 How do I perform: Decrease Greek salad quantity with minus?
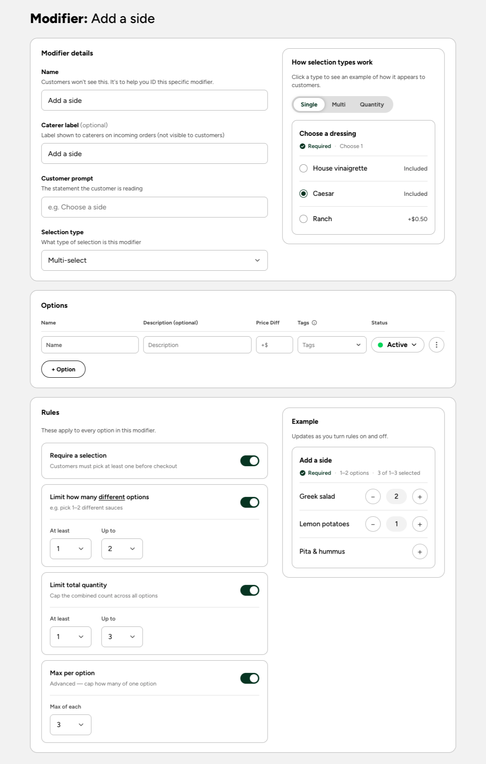point(373,496)
